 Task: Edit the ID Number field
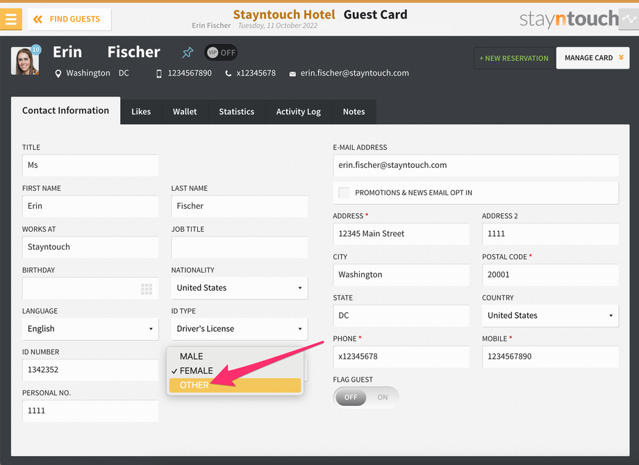[90, 370]
